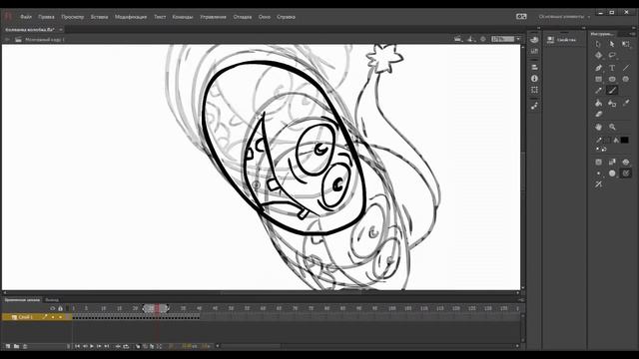Toggle show/hide all layers eye icon
This screenshot has width=639, height=359.
tap(53, 308)
